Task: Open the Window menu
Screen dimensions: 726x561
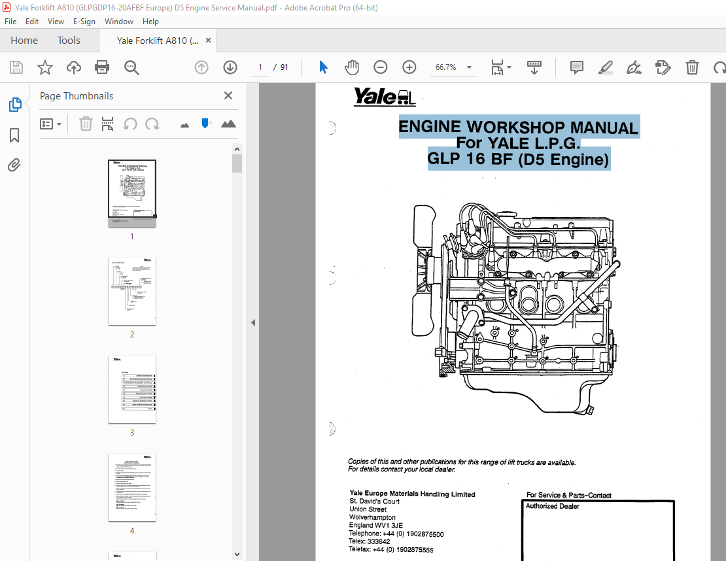Action: coord(119,22)
